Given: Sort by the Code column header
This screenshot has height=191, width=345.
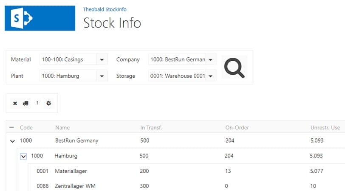Looking at the screenshot, I should pyautogui.click(x=26, y=127).
